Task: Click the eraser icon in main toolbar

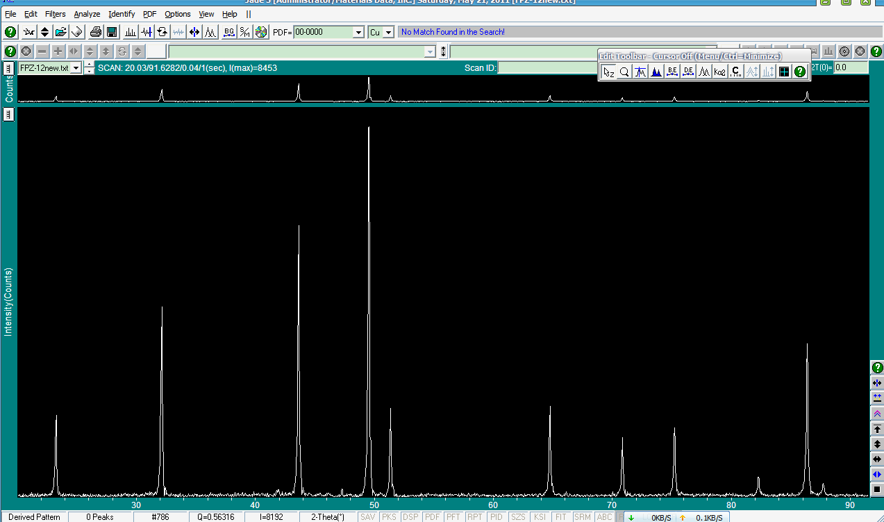Action: (77, 32)
